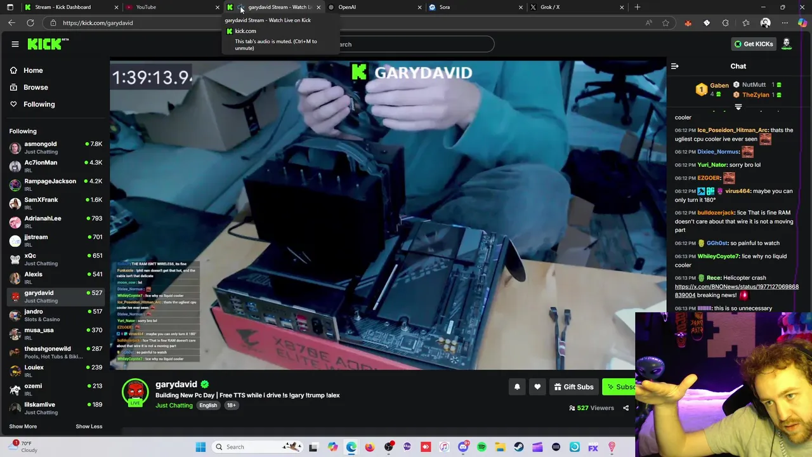Click Windows taskbar search box
The width and height of the screenshot is (812, 457).
pos(258,447)
